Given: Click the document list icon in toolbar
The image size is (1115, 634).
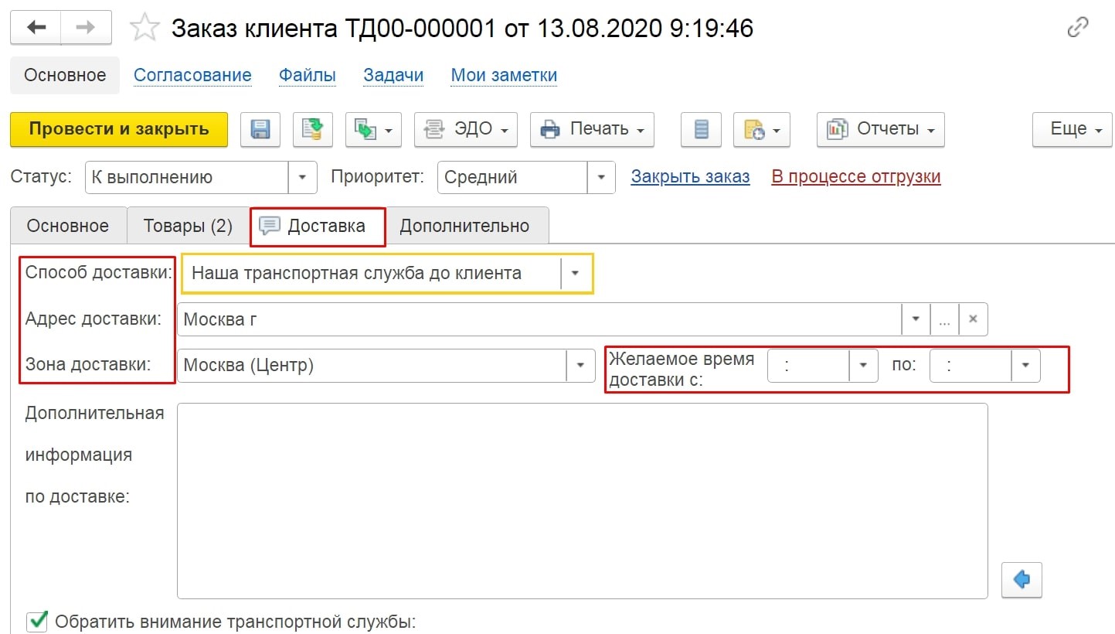Looking at the screenshot, I should 701,130.
